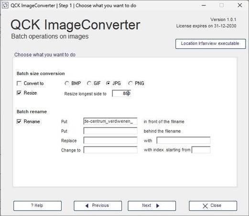The image size is (249, 216).
Task: Select the BMP format radio button
Action: (67, 83)
